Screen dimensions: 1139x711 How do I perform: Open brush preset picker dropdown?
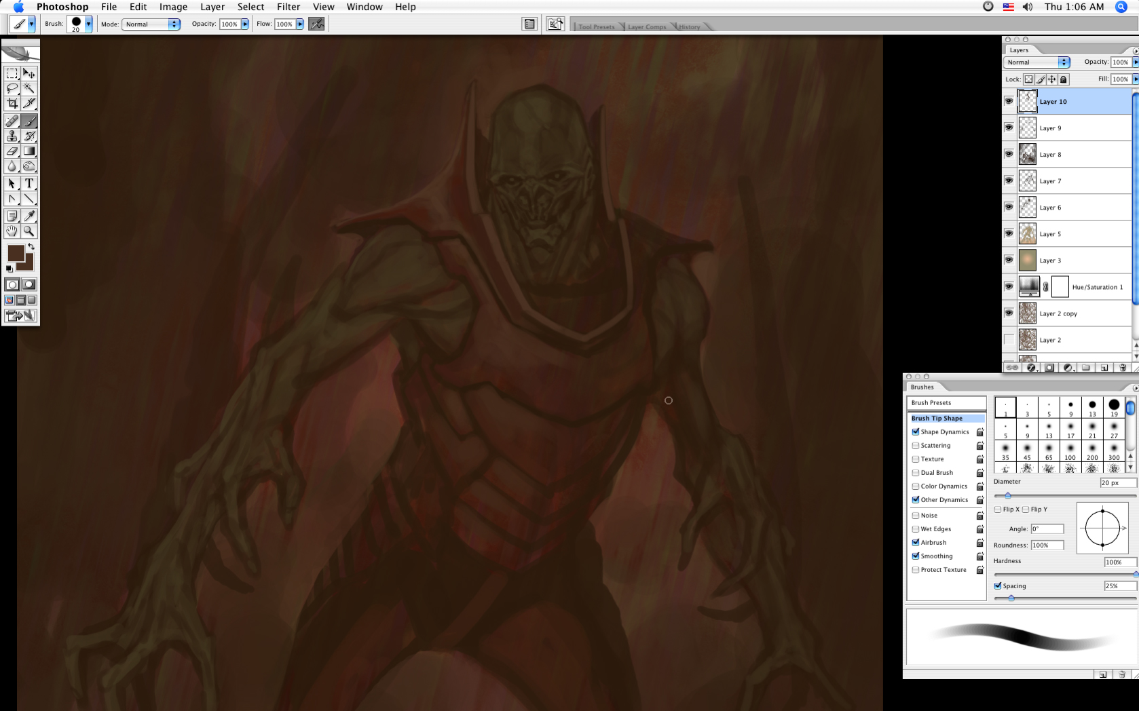88,24
